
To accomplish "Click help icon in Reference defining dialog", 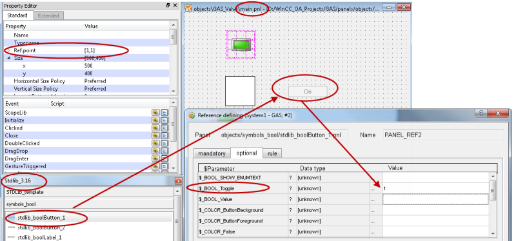I will point(481,113).
